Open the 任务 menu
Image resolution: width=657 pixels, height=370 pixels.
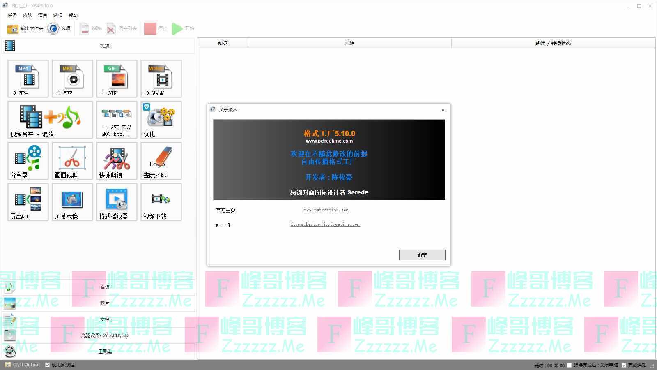pos(12,15)
